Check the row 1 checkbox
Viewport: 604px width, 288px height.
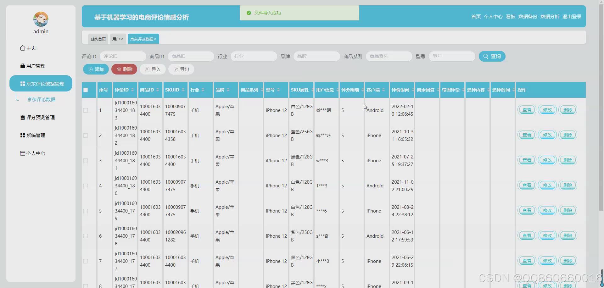pyautogui.click(x=86, y=110)
